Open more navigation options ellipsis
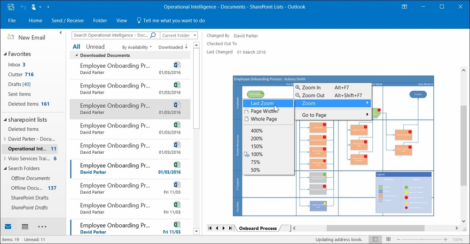 (42, 227)
